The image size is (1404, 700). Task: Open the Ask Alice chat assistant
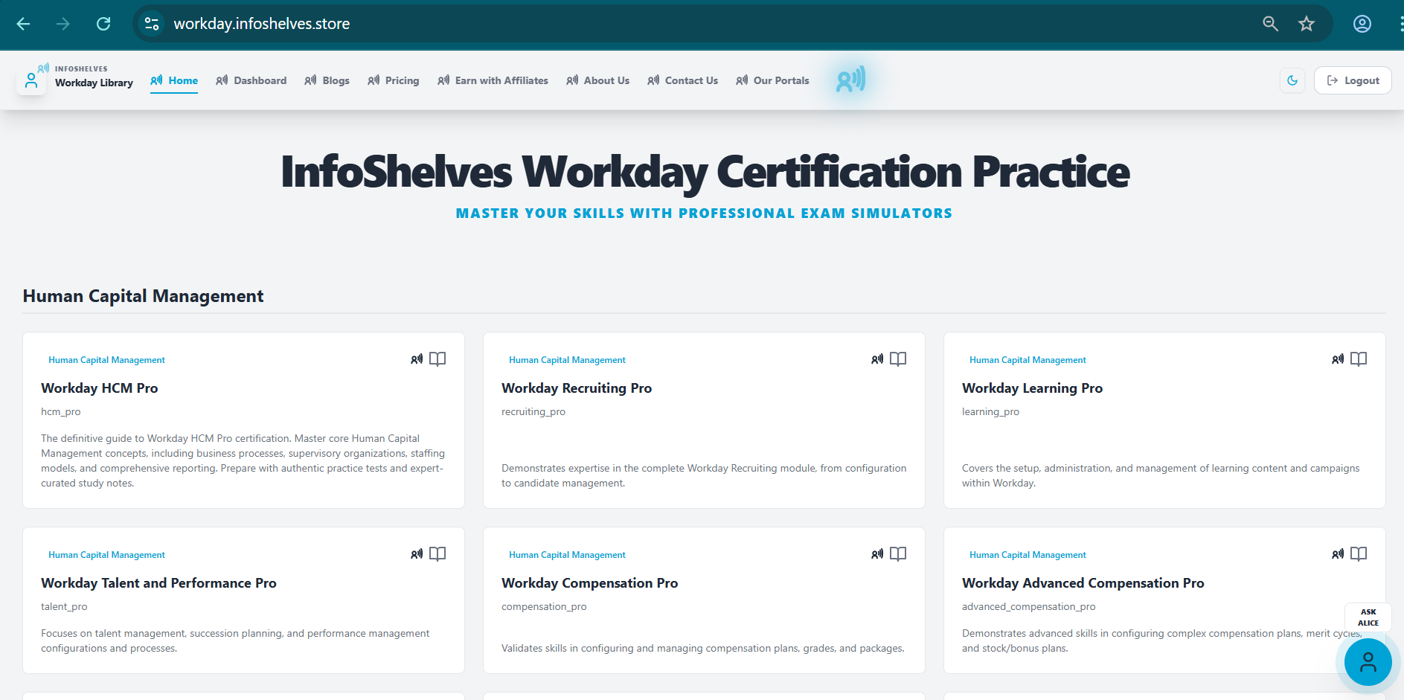1368,662
